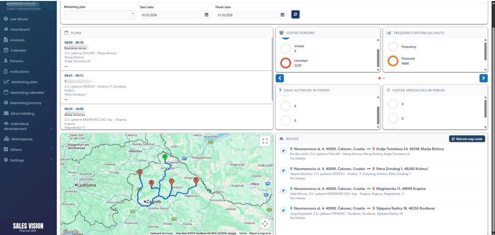Click the Settings gear icon
The height and width of the screenshot is (235, 495).
click(x=6, y=160)
